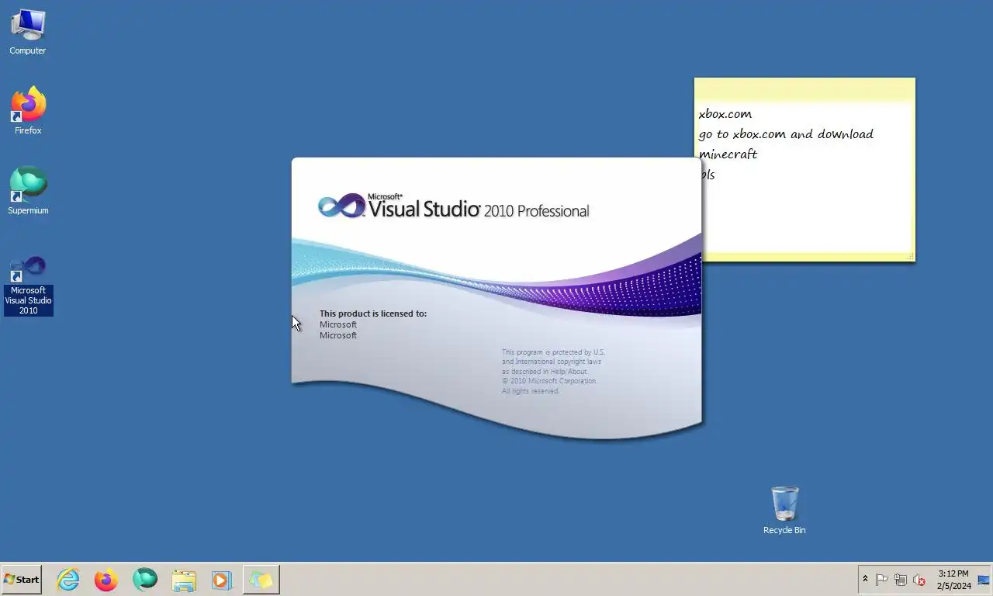The image size is (993, 596).
Task: Click the 'xbox.com' line in the sticky note
Action: pyautogui.click(x=725, y=114)
